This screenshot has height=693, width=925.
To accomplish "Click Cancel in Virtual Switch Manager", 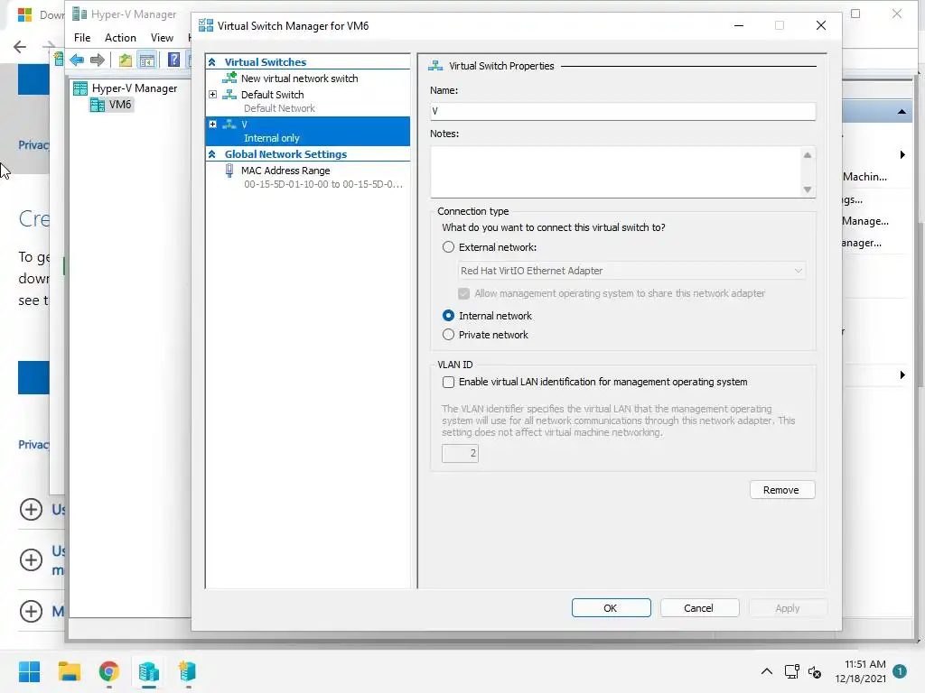I will pos(700,607).
